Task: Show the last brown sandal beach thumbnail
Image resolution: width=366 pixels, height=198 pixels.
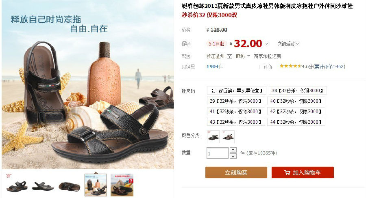Action: coord(122,185)
